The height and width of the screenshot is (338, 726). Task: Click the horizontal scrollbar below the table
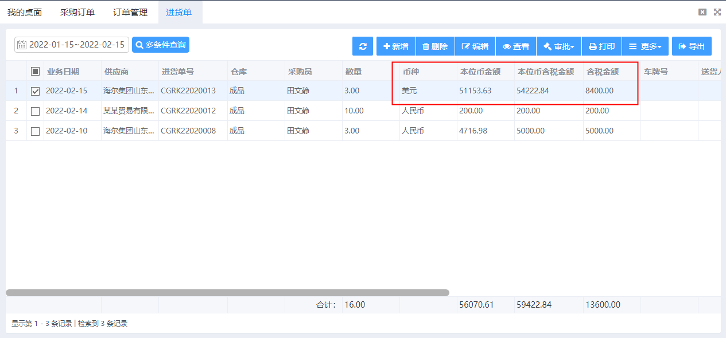(x=227, y=293)
